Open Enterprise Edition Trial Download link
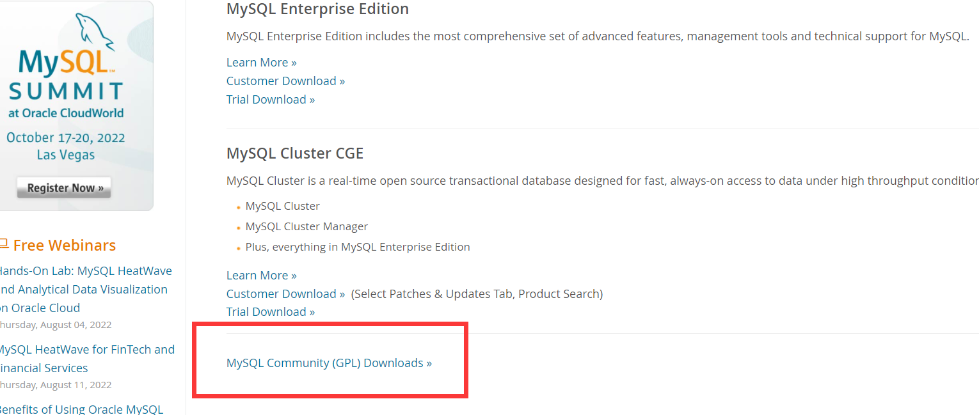Screen dimensions: 979x415 point(271,100)
